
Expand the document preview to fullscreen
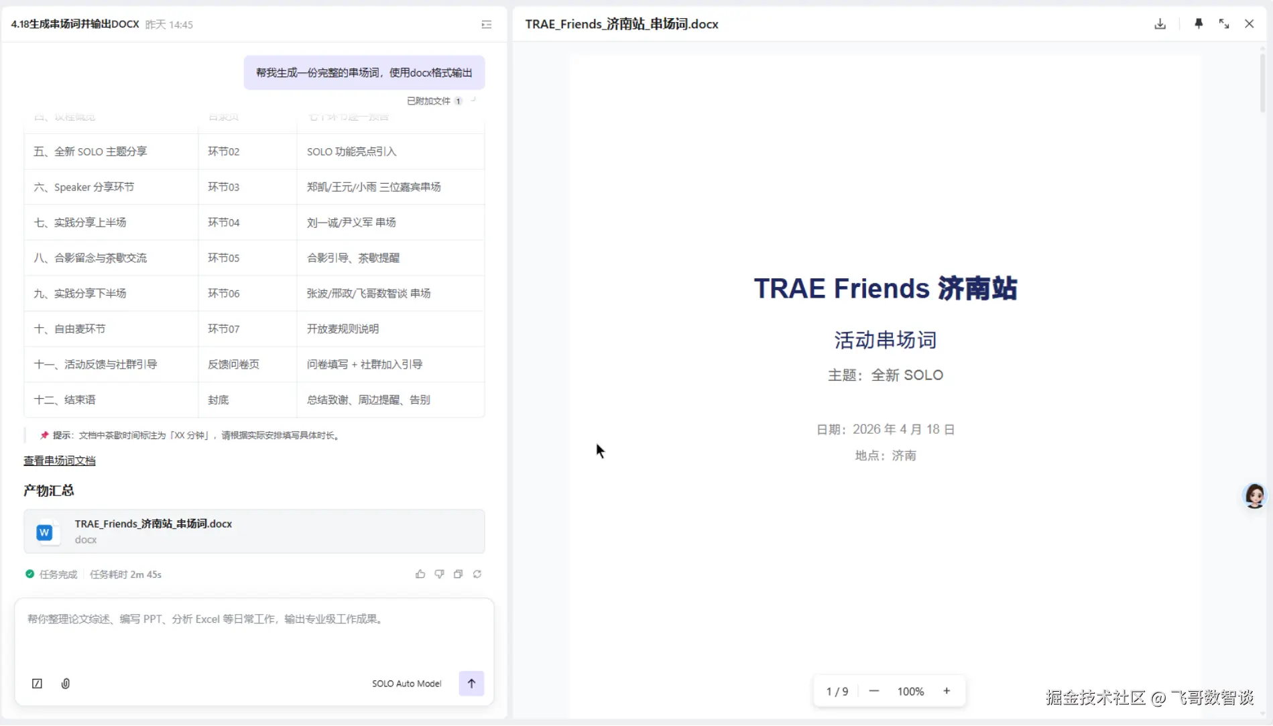[1224, 24]
